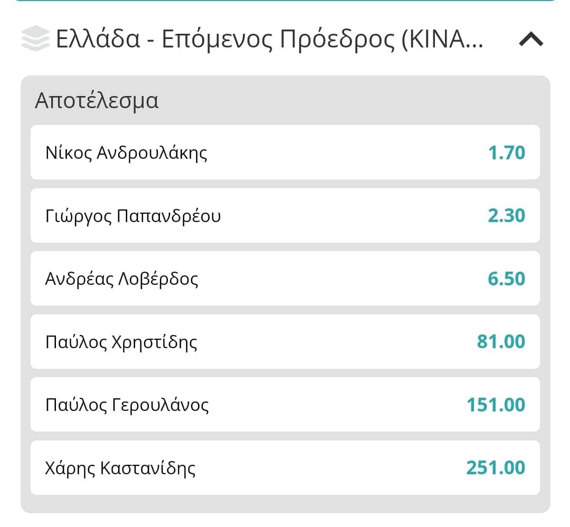Select the Παύλος Γερουλάνος bet row
570x527 pixels.
click(x=285, y=405)
